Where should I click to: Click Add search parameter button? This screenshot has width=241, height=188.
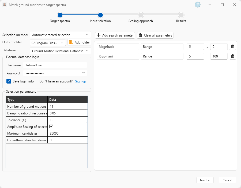[115, 35]
